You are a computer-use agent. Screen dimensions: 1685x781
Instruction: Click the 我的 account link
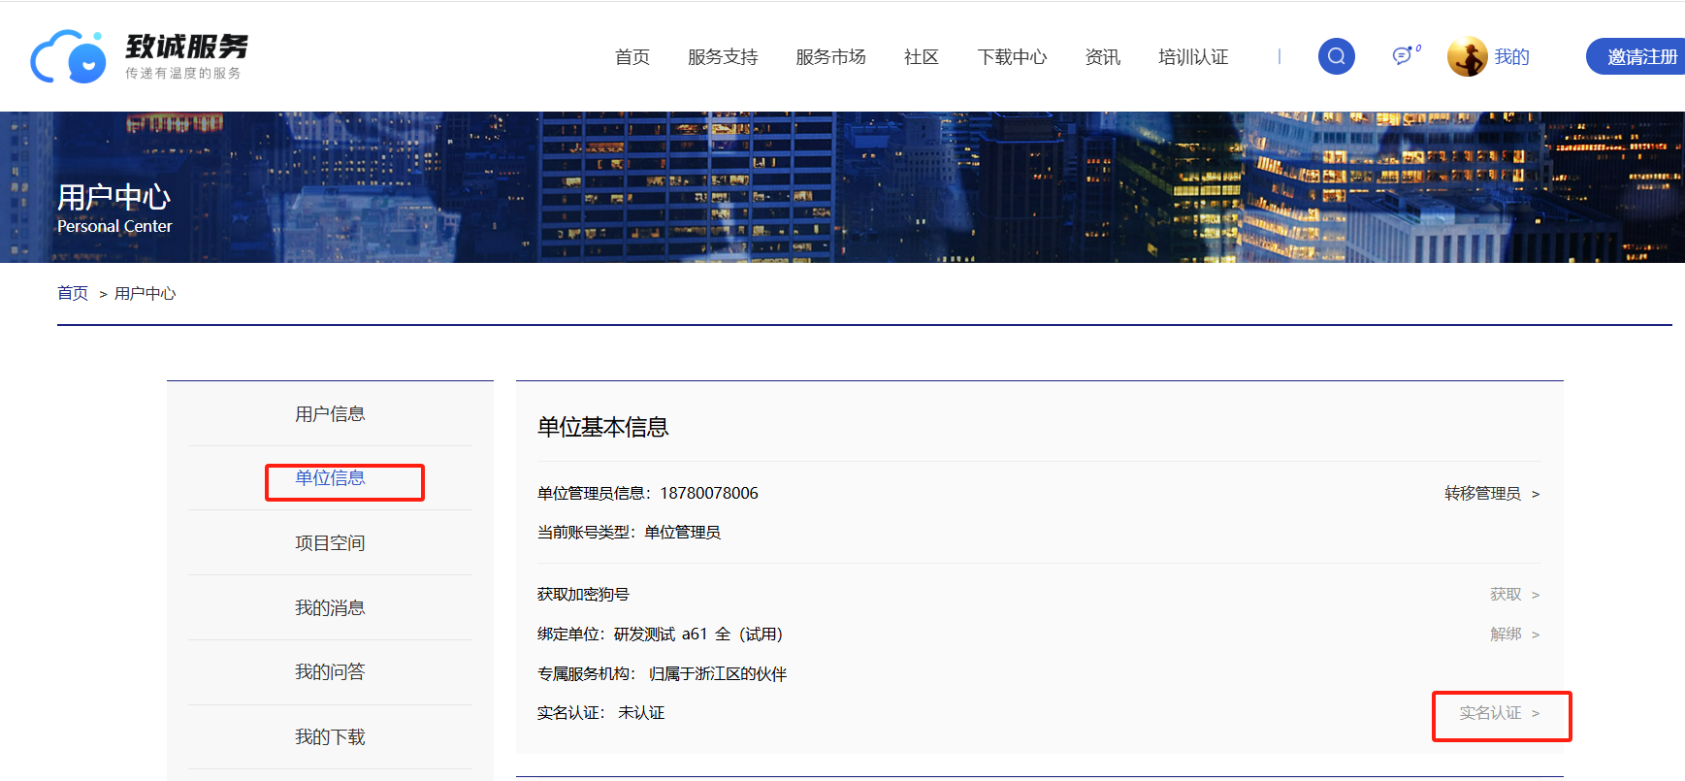click(1511, 57)
